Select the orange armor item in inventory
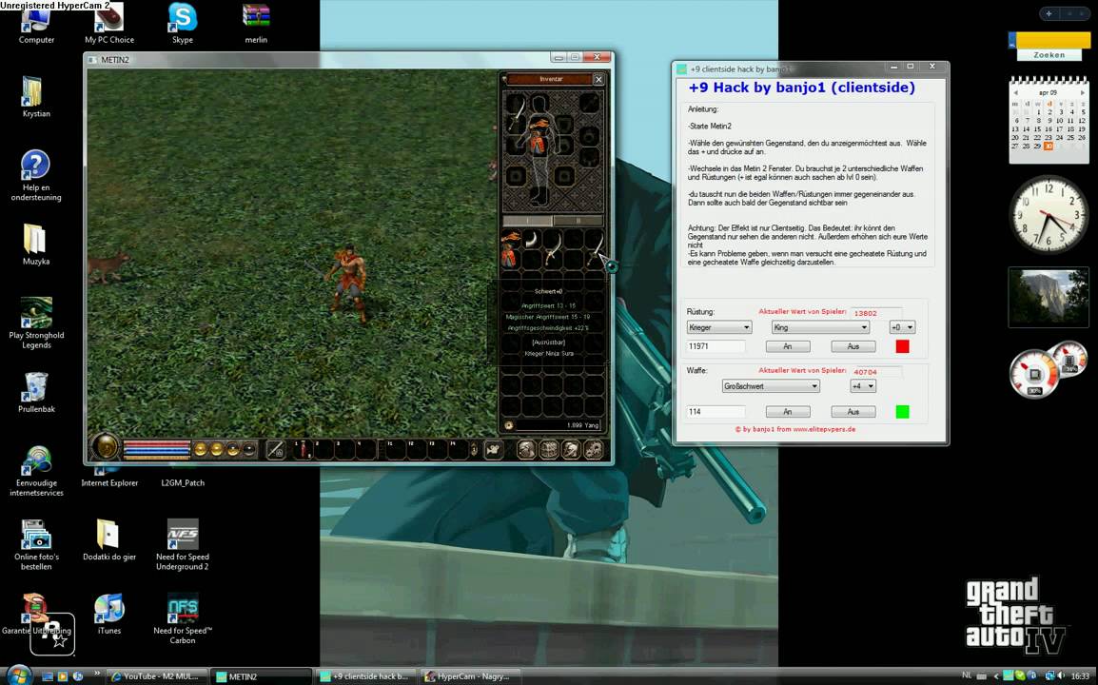The image size is (1098, 685). (x=511, y=248)
